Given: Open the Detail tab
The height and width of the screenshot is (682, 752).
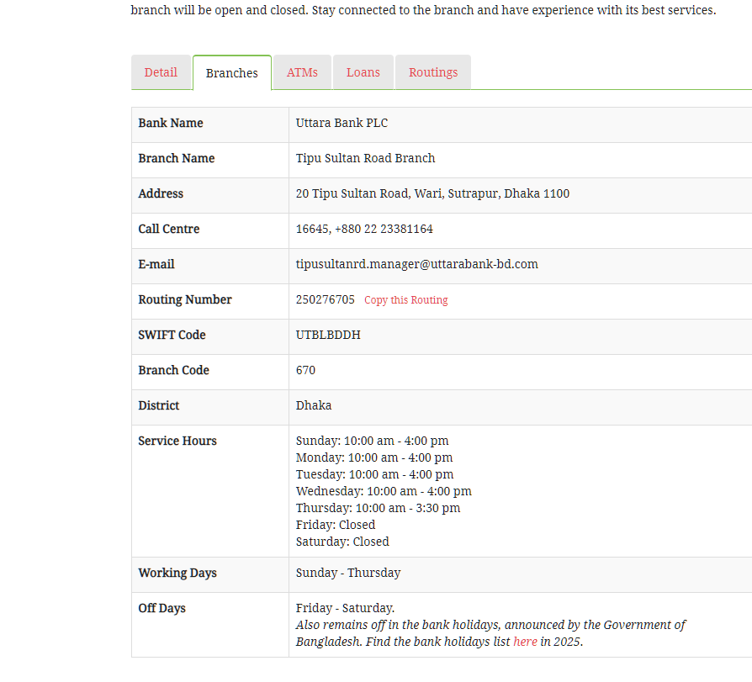Looking at the screenshot, I should pyautogui.click(x=161, y=72).
